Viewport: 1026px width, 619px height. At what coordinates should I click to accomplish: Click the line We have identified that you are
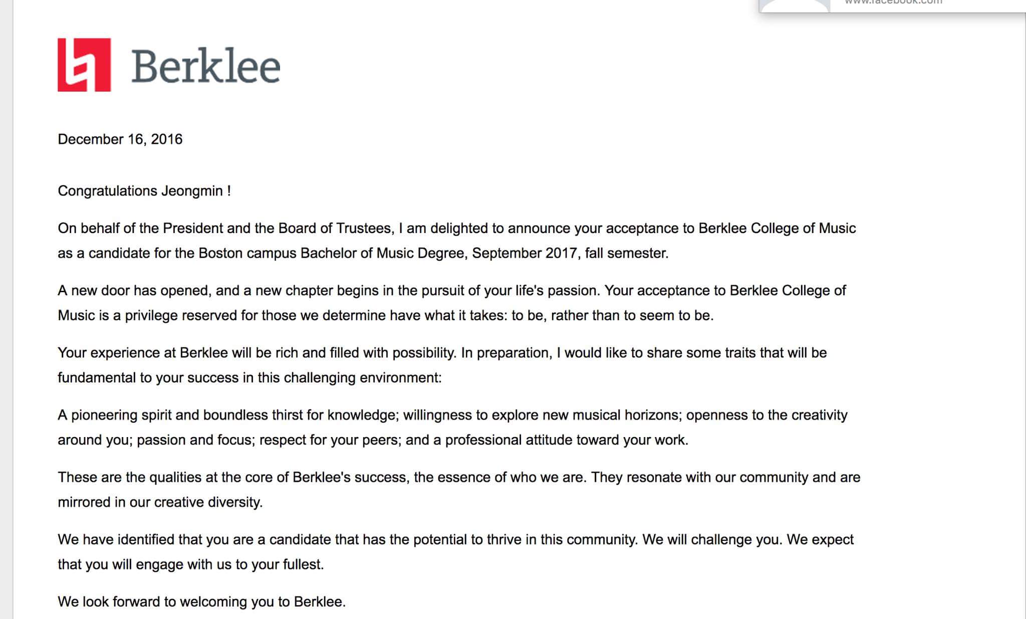click(x=455, y=540)
